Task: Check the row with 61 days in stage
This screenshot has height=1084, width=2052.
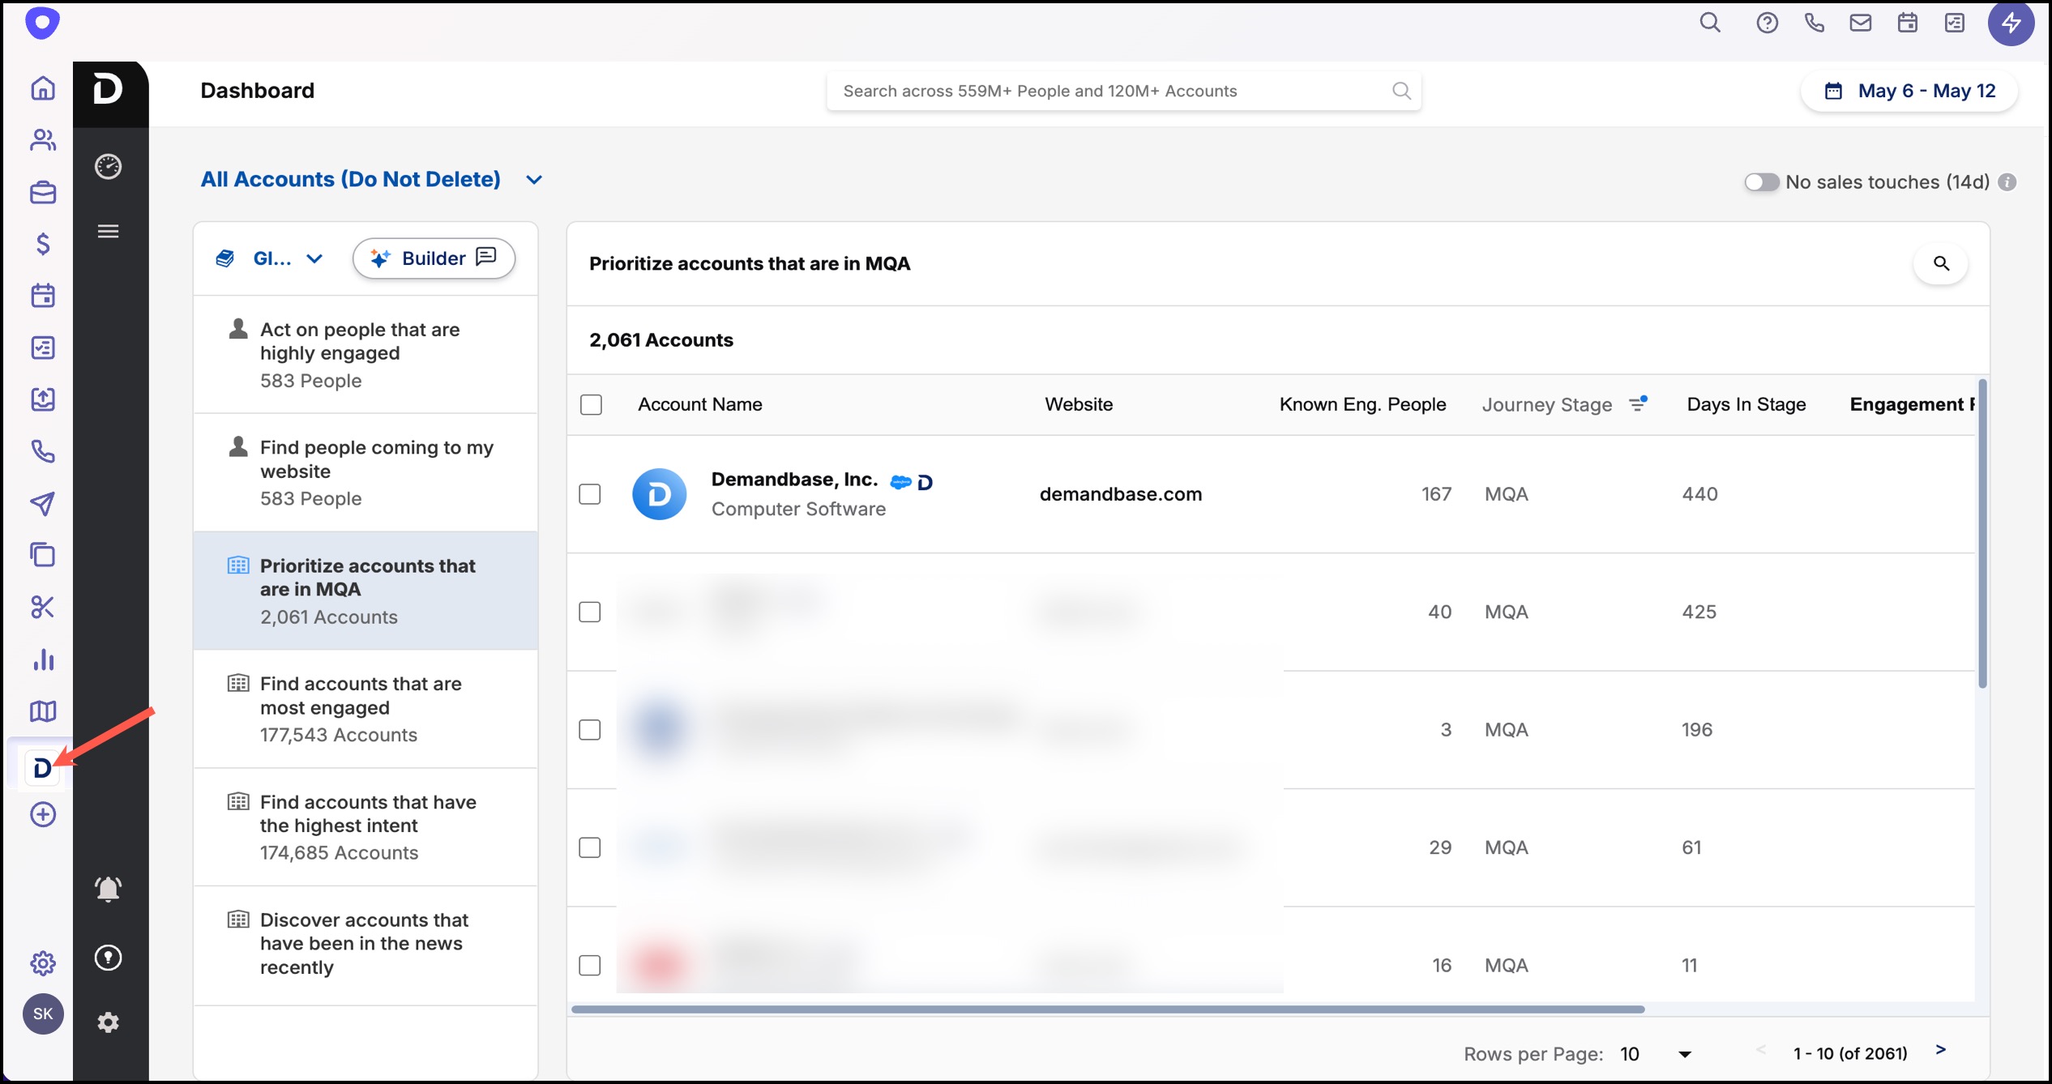Action: click(x=590, y=847)
